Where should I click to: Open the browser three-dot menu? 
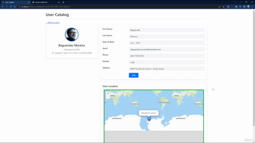click(x=252, y=7)
